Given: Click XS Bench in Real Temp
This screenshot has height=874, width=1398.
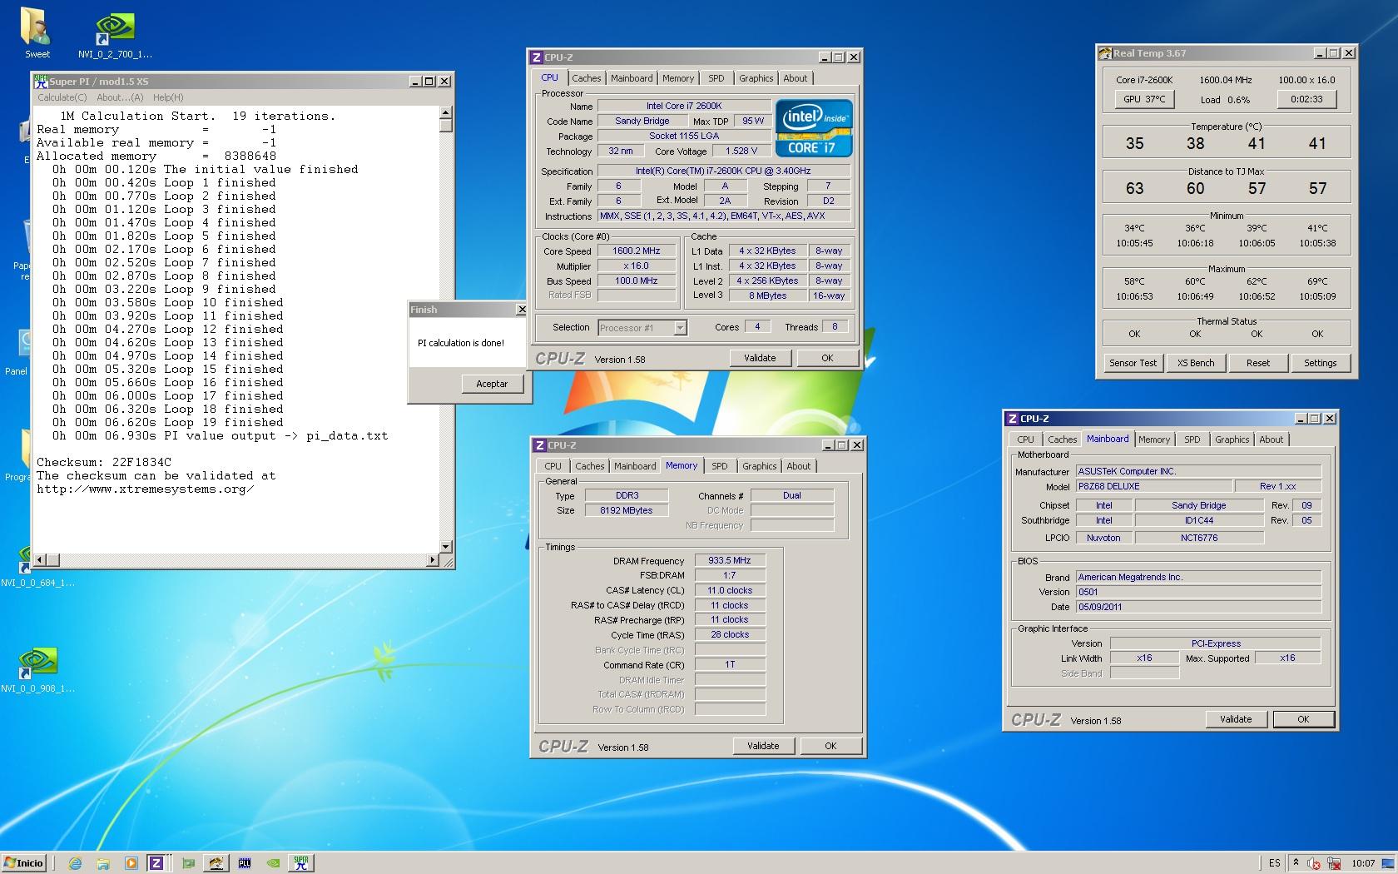Looking at the screenshot, I should (x=1196, y=363).
